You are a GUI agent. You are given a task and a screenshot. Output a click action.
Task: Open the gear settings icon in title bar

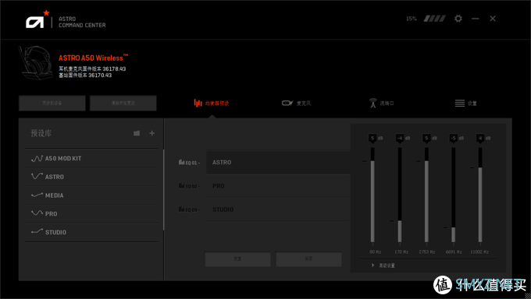458,19
